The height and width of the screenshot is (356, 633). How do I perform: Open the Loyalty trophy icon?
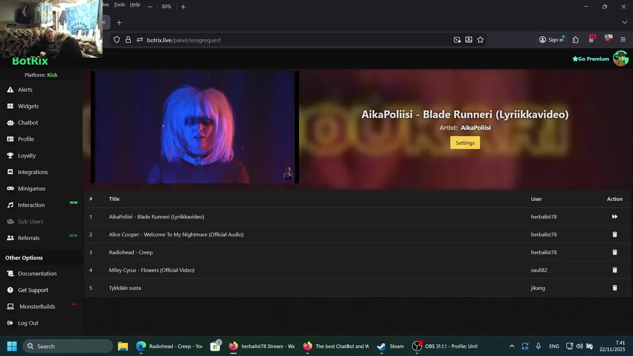[x=10, y=155]
